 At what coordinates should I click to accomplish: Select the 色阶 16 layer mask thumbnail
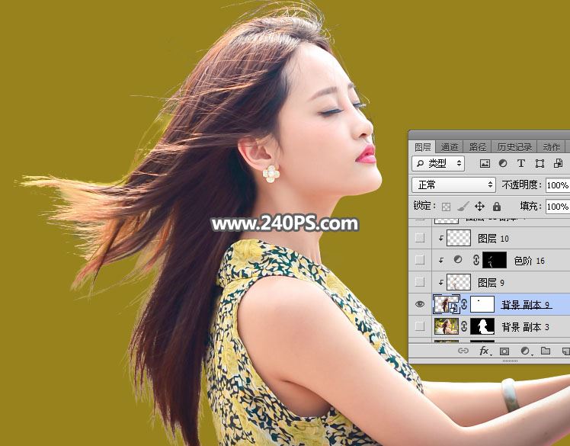click(x=495, y=260)
